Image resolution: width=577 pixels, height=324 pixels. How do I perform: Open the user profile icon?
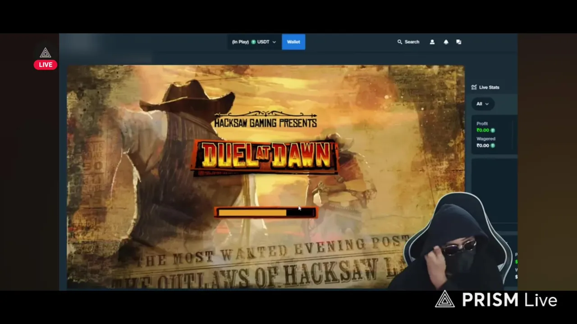432,42
